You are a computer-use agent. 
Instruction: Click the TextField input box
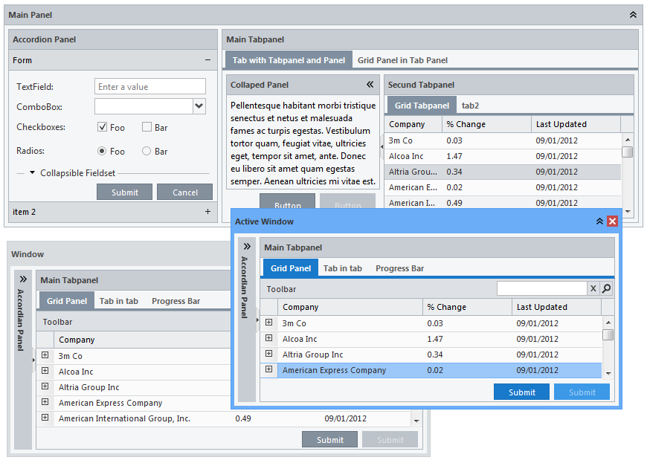point(150,87)
